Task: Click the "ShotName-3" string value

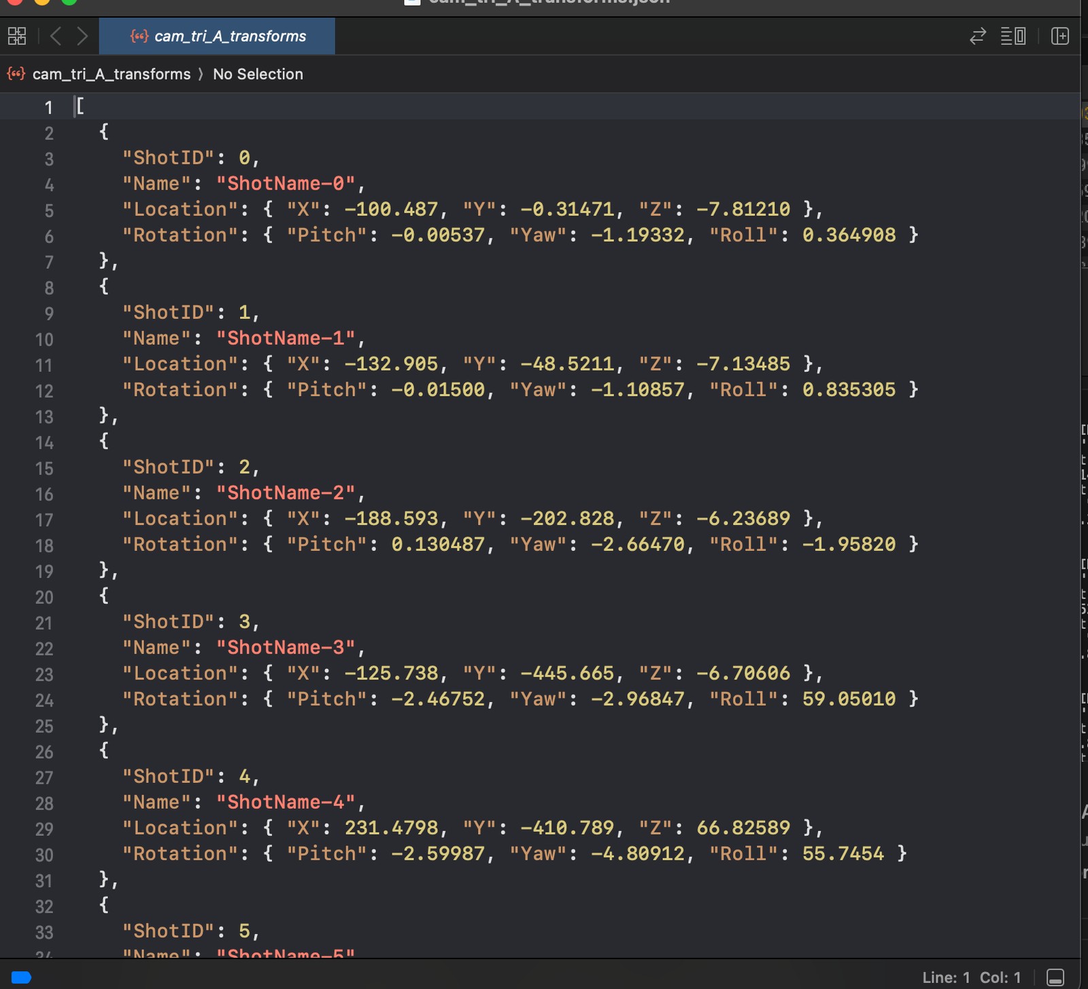Action: click(x=286, y=648)
